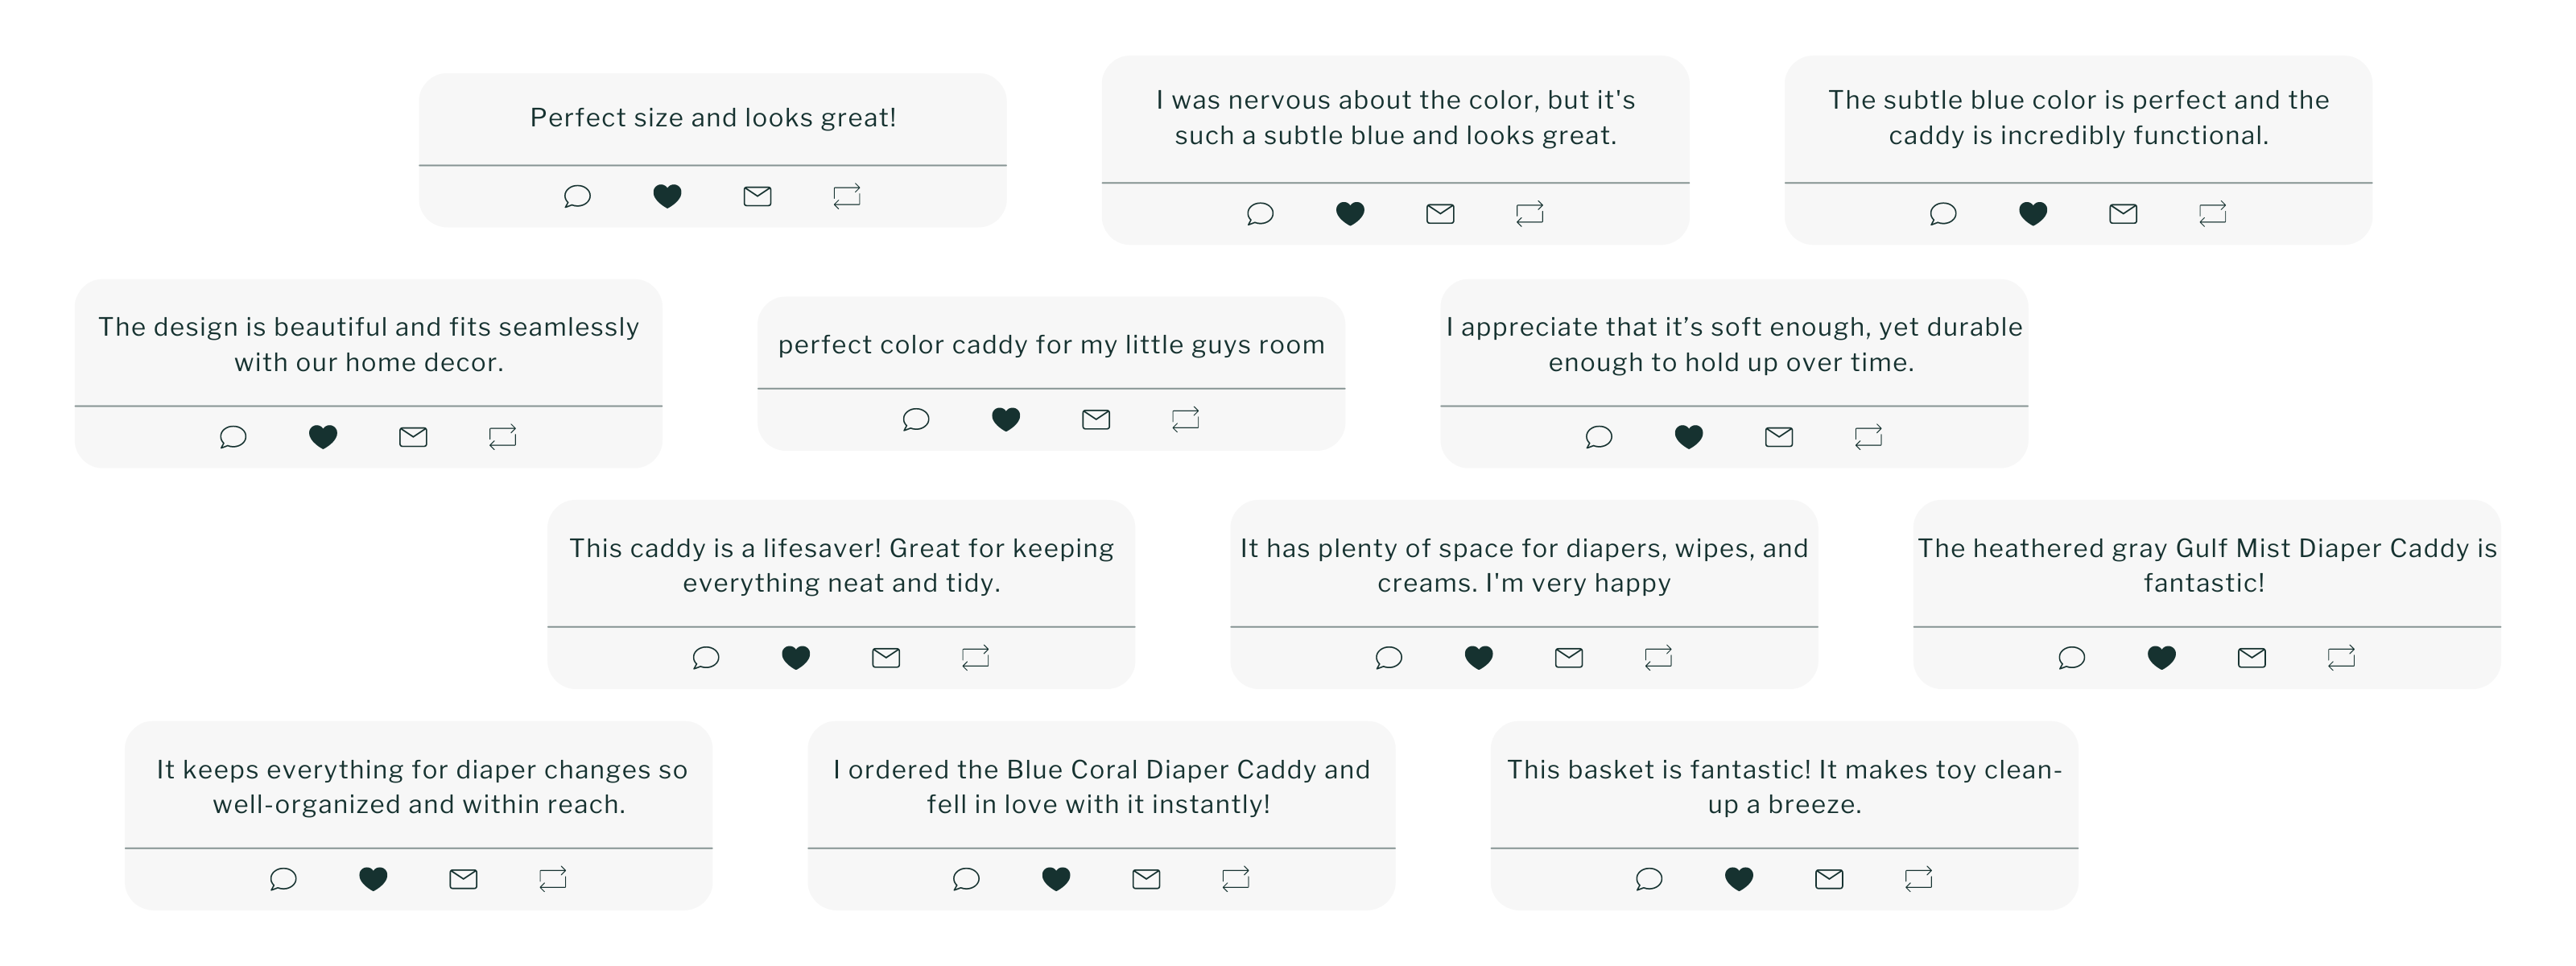Like the 'plenty of space for diapers' review
The width and height of the screenshot is (2576, 966).
[x=1479, y=657]
